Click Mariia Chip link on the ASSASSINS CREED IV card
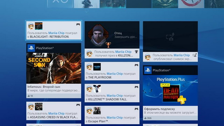 point(56,113)
